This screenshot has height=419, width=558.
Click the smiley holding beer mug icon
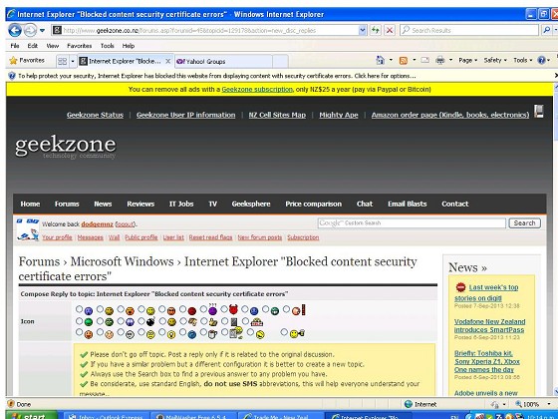tap(298, 334)
